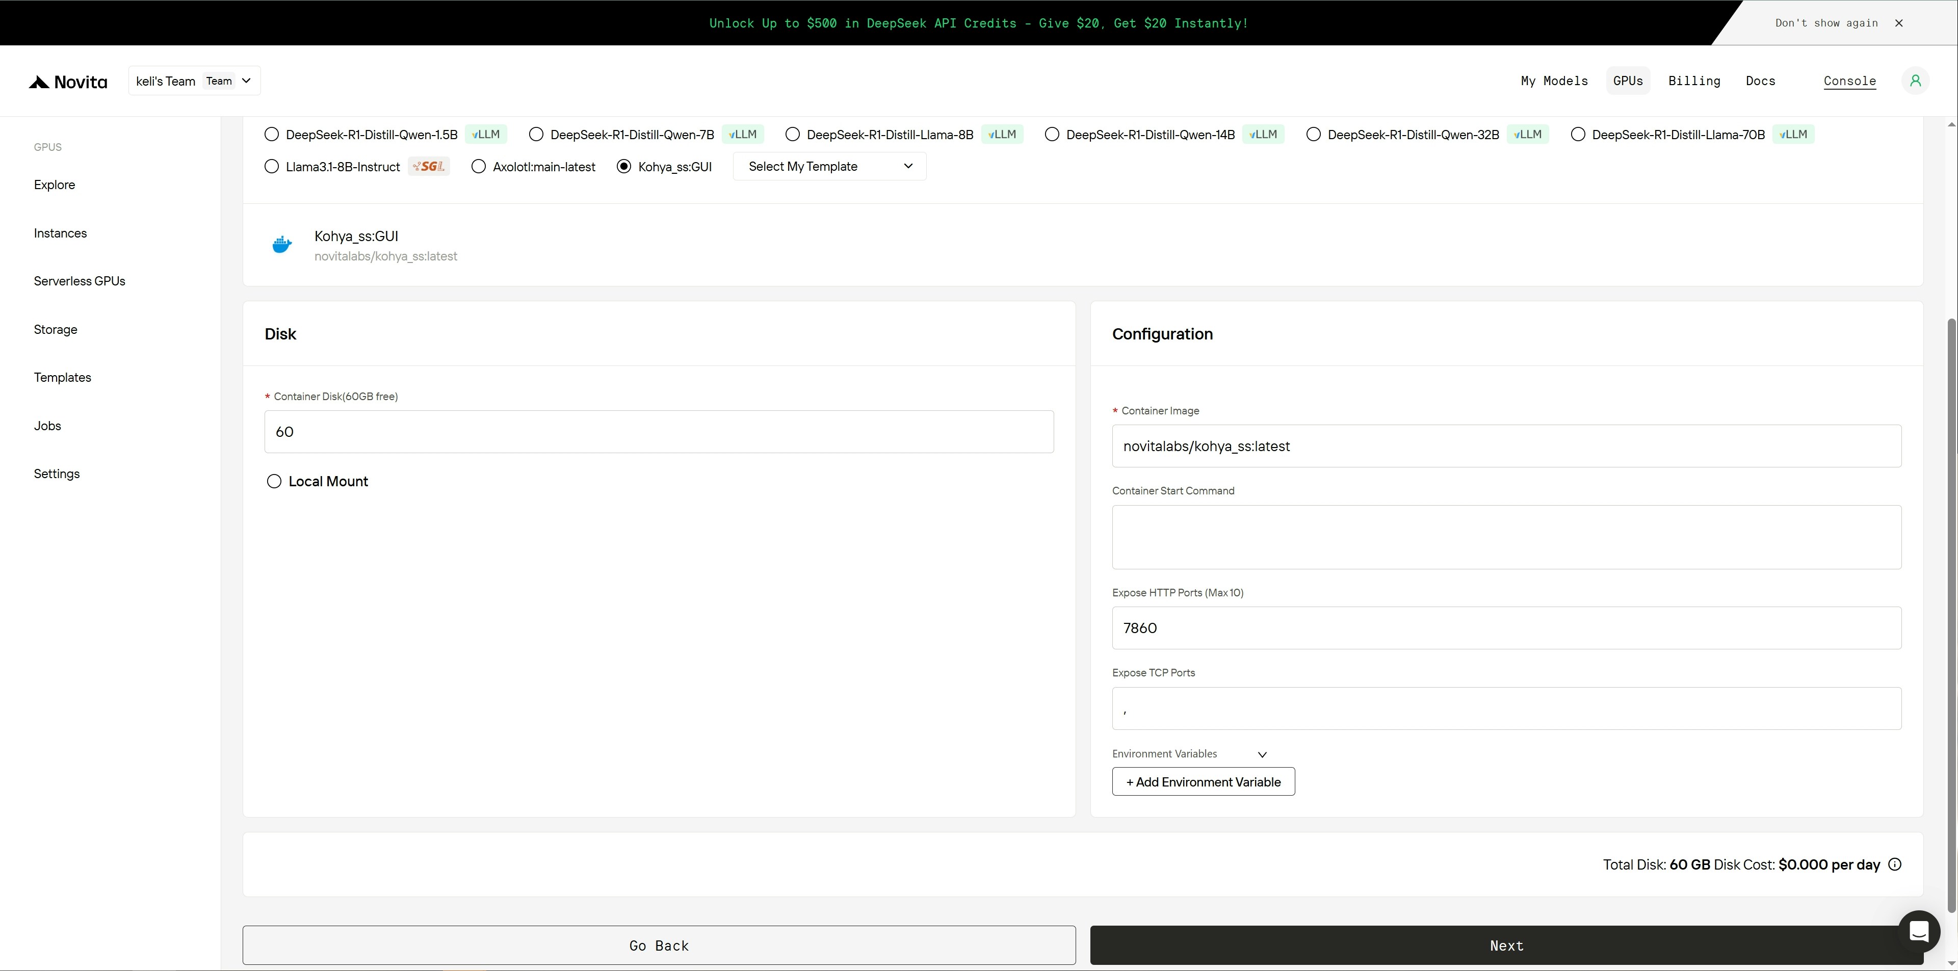The width and height of the screenshot is (1958, 971).
Task: Close the promo banner with X
Action: [1899, 23]
